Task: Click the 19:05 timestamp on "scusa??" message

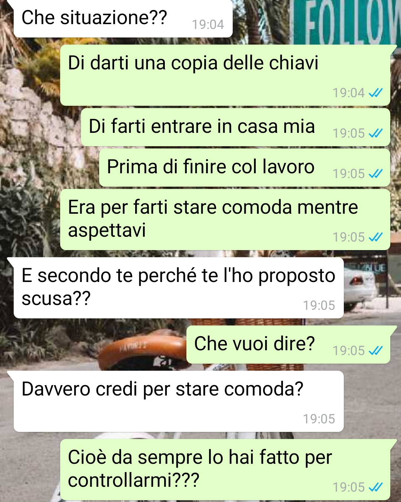Action: click(319, 306)
